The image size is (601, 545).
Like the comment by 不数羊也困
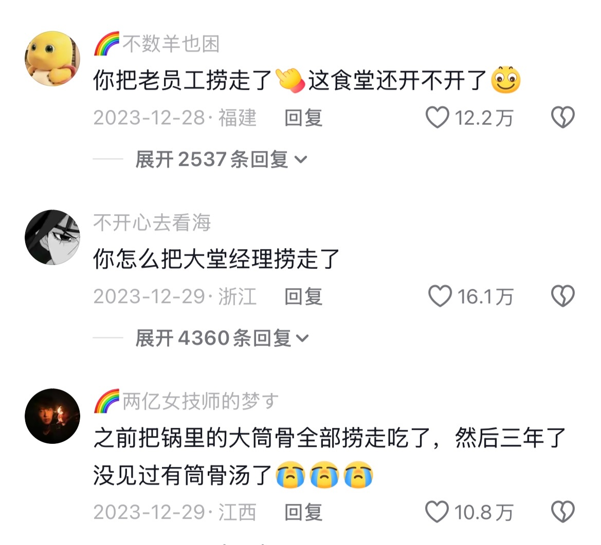coord(438,117)
